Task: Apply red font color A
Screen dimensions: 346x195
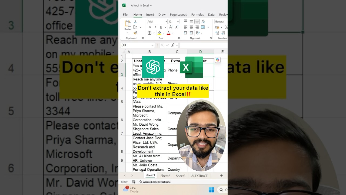Action: 168,33
